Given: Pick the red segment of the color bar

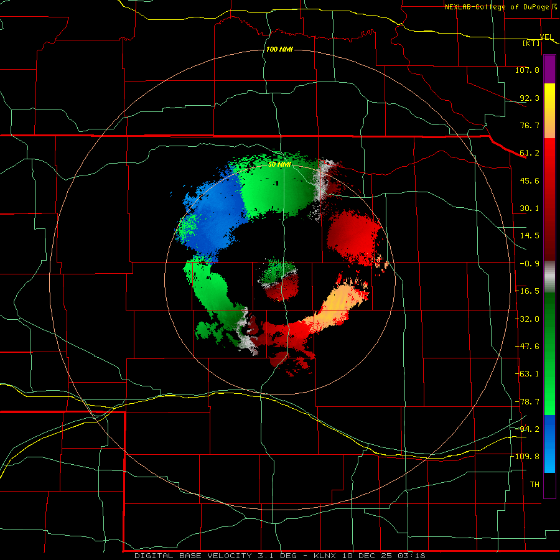Looking at the screenshot, I should 549,199.
